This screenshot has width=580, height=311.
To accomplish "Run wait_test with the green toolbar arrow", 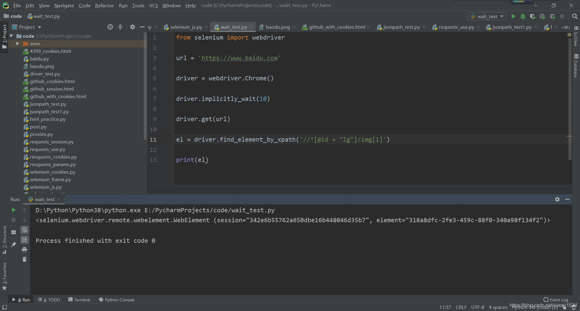I will 513,16.
